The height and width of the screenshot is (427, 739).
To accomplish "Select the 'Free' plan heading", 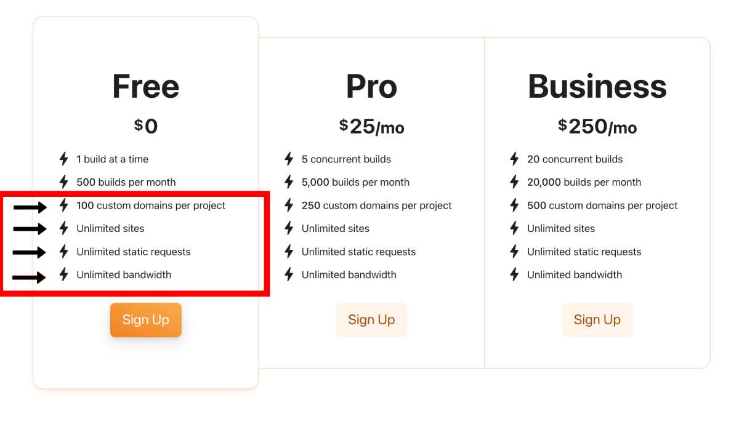I will coord(145,87).
